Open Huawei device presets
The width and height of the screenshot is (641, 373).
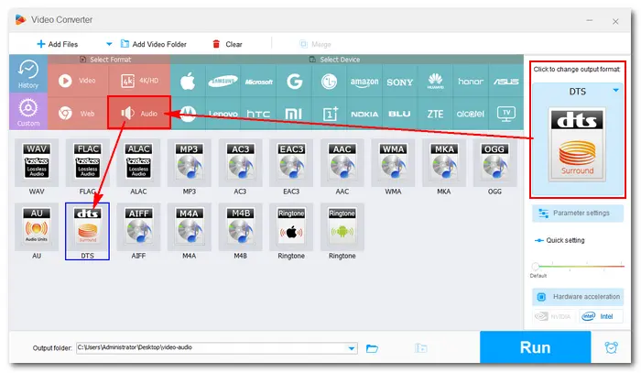click(435, 81)
